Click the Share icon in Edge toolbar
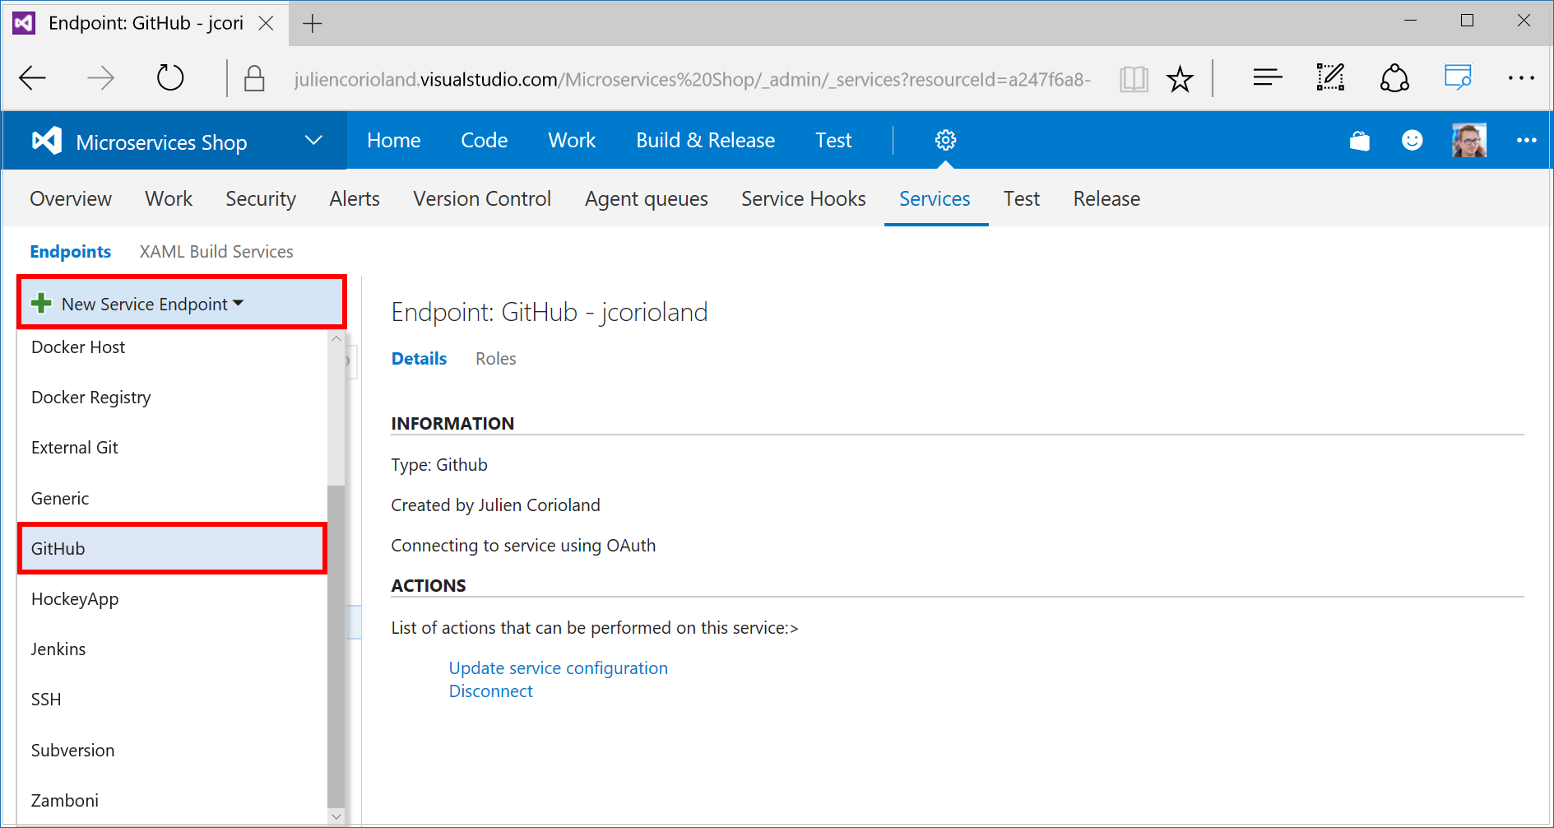1554x828 pixels. click(1394, 77)
